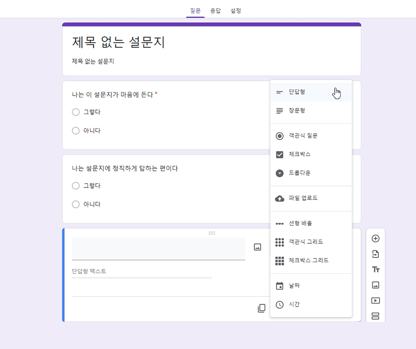416x349 pixels.
Task: Select the 장문형 question type
Action: click(x=311, y=110)
